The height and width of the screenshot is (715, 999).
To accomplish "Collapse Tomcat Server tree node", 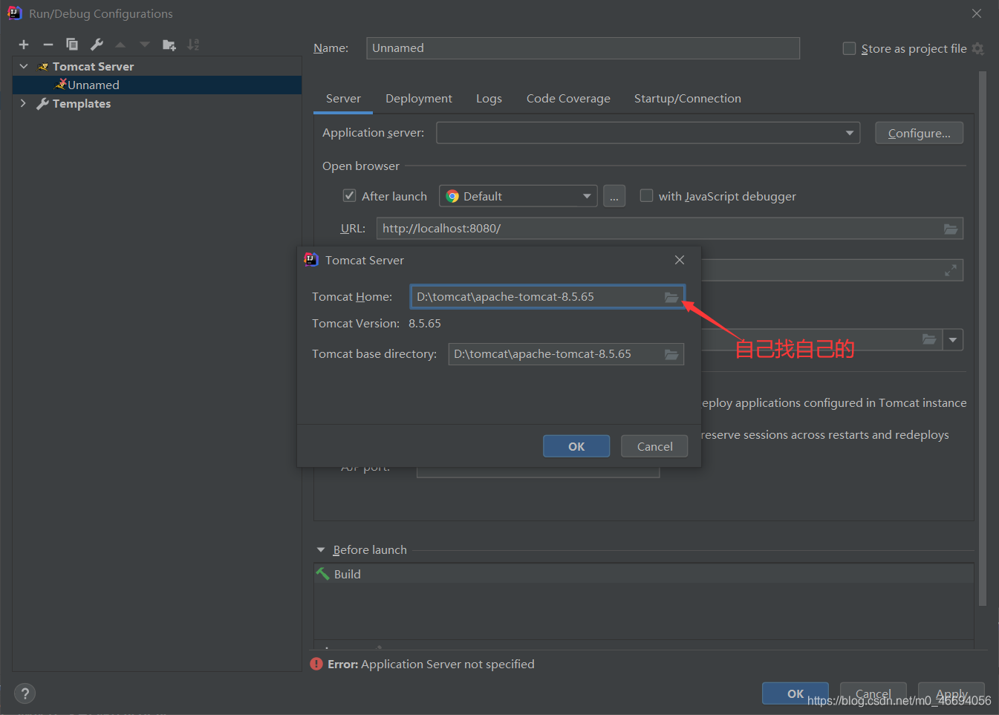I will [24, 66].
